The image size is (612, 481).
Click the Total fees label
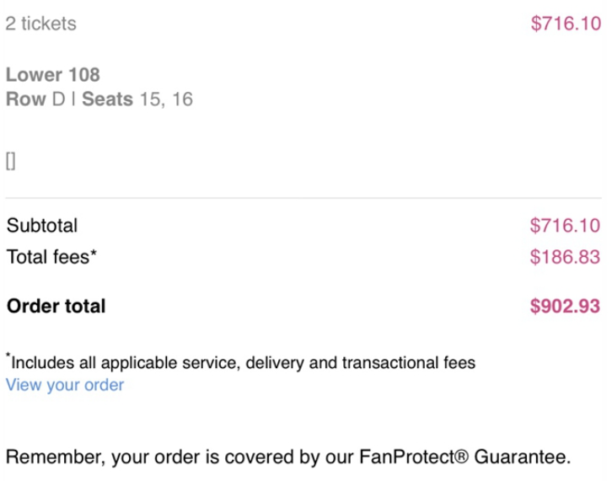47,257
